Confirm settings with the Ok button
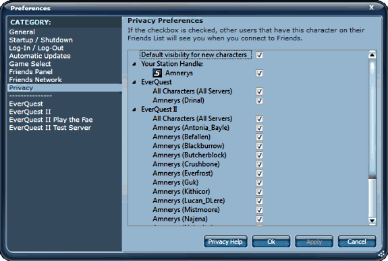 tap(271, 241)
